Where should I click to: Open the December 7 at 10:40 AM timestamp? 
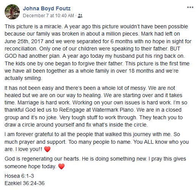[48, 16]
